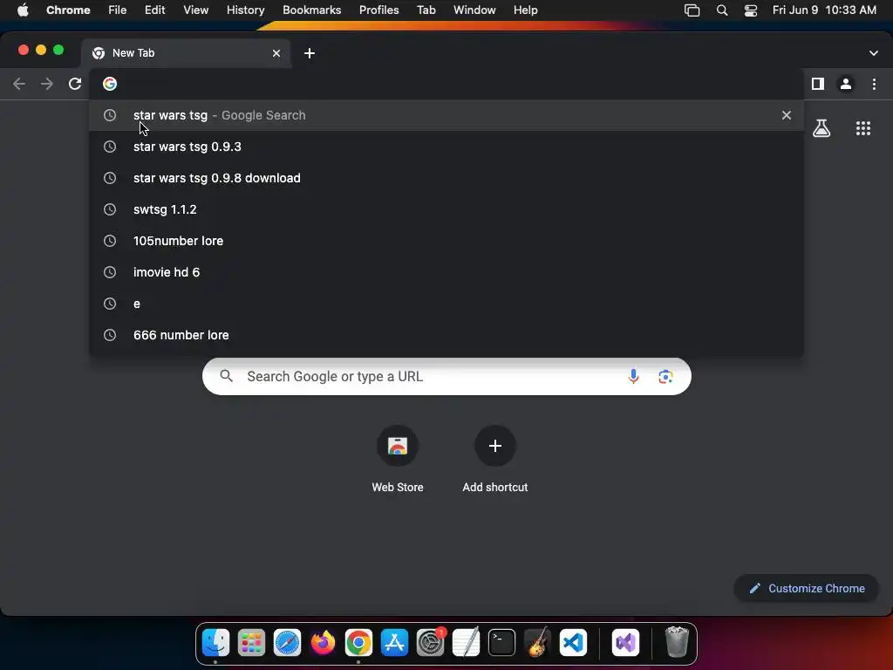Select the single letter 'e' suggestion
Viewport: 893px width, 670px height.
coord(446,304)
